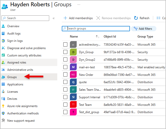Click Object Id 869e06bd-7390-4e67-...
Viewport: 166px width, 129px height.
pos(119,75)
